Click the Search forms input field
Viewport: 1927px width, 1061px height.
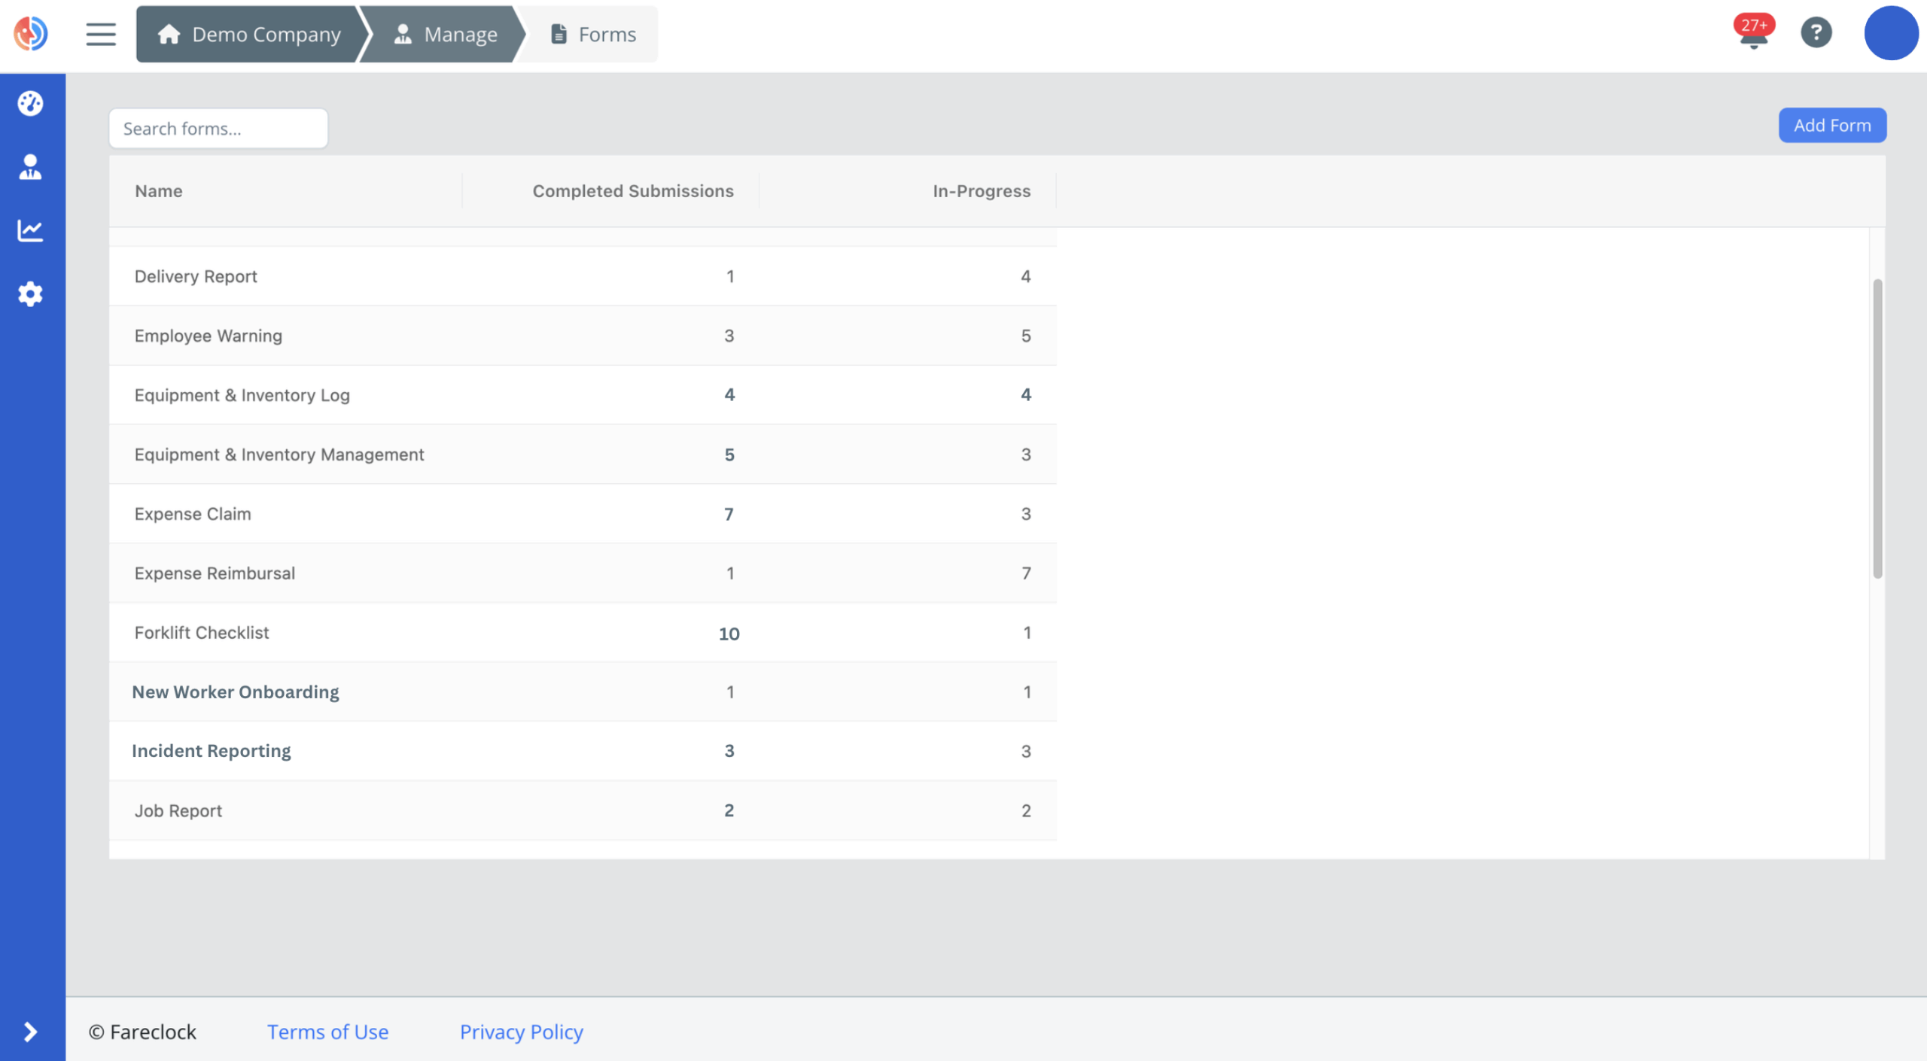coord(218,128)
